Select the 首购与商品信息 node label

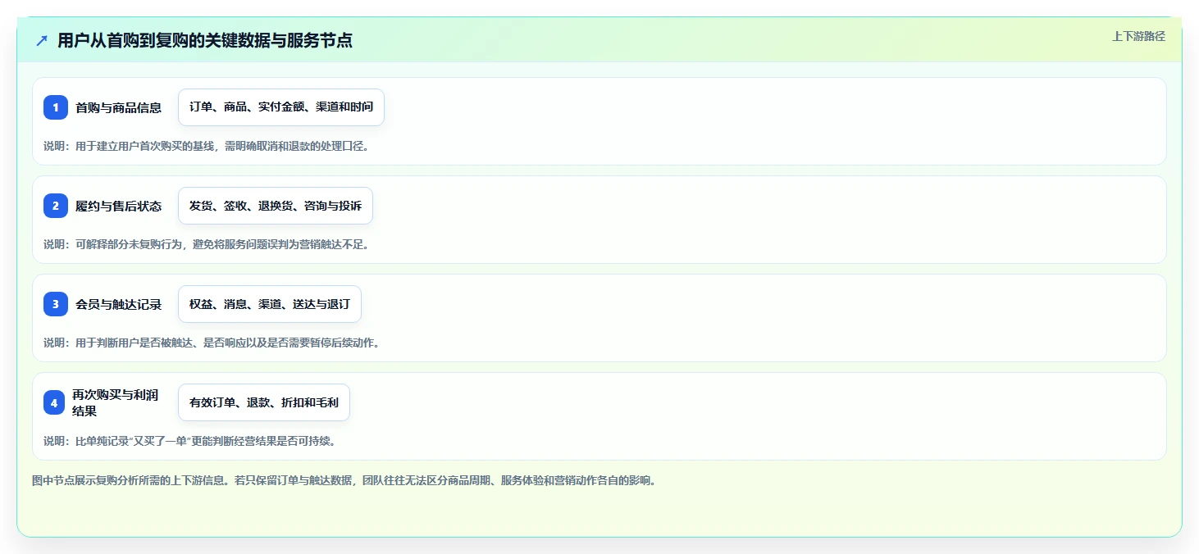click(x=118, y=107)
